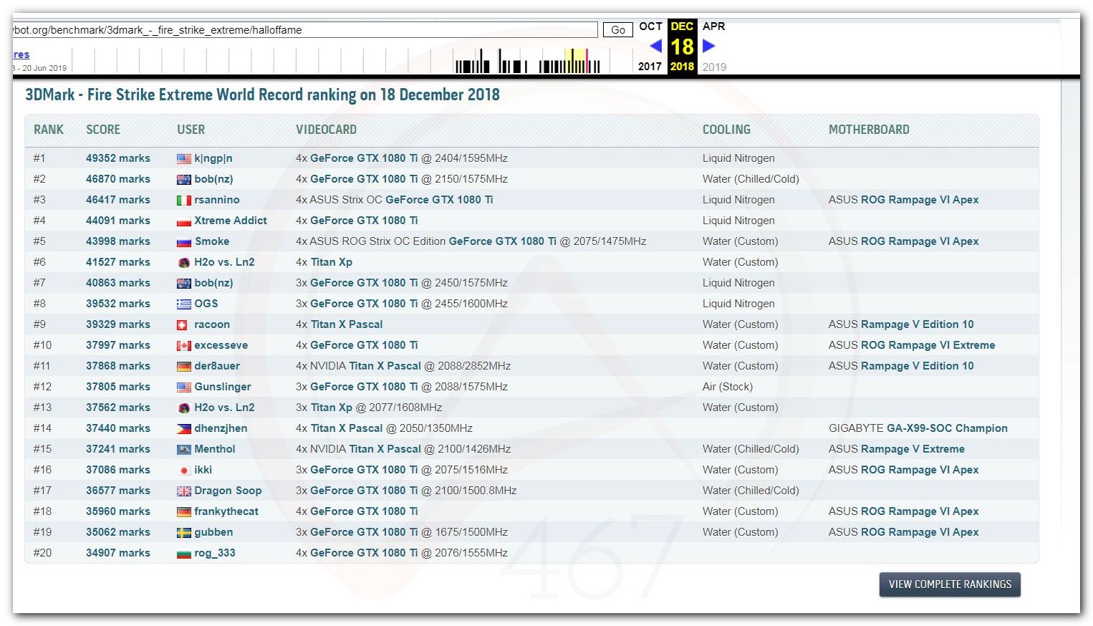
Task: Open the dhenzjhen user link
Action: pos(221,428)
